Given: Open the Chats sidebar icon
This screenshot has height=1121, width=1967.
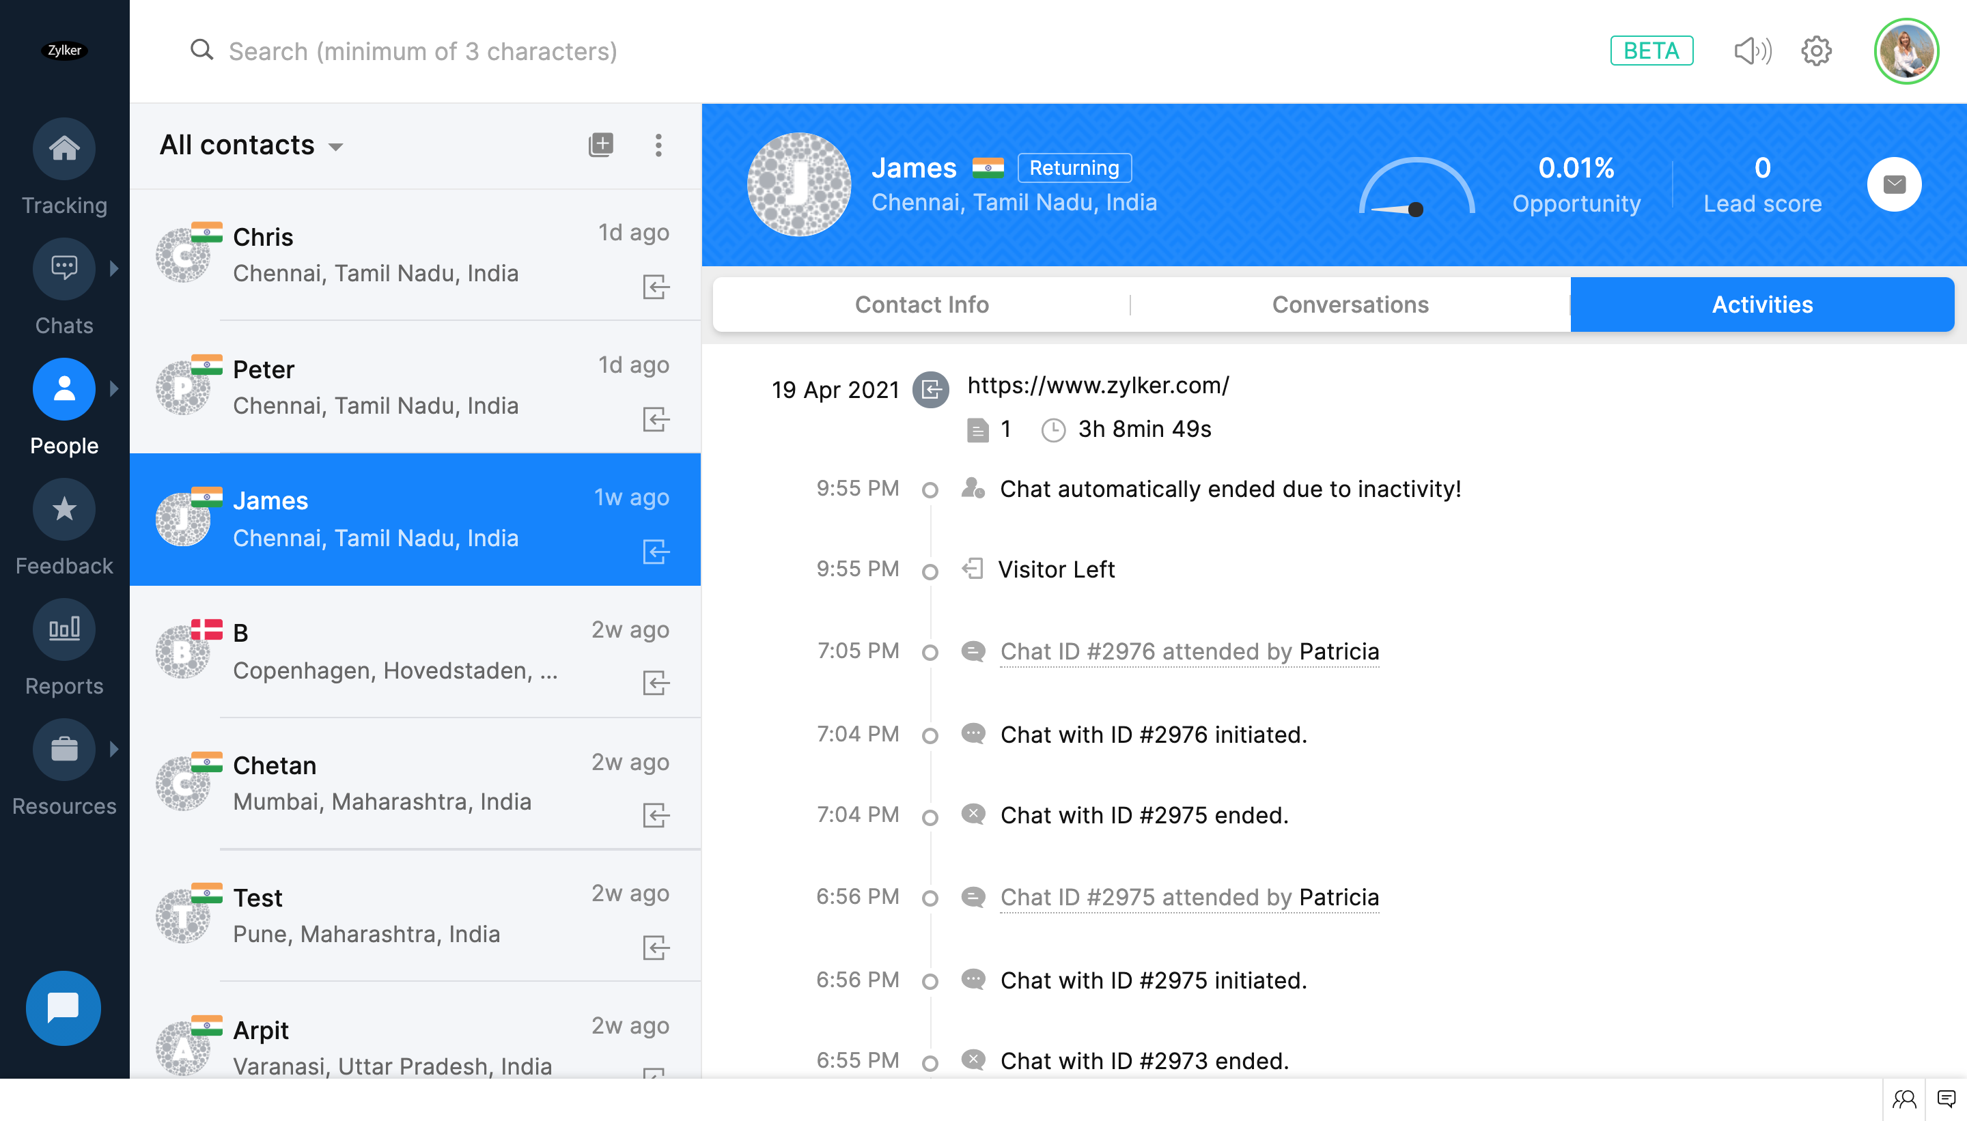Looking at the screenshot, I should (64, 268).
